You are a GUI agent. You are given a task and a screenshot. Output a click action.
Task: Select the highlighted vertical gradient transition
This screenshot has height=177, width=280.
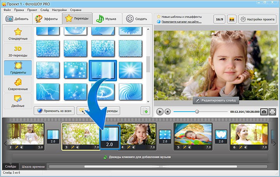[x=103, y=70]
